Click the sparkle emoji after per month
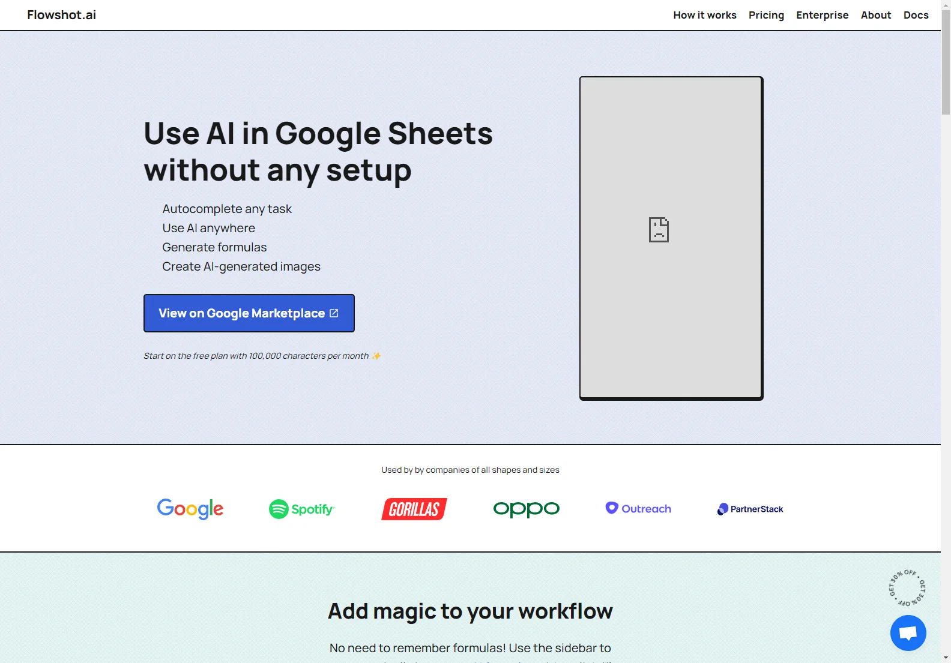The width and height of the screenshot is (951, 663). [376, 356]
